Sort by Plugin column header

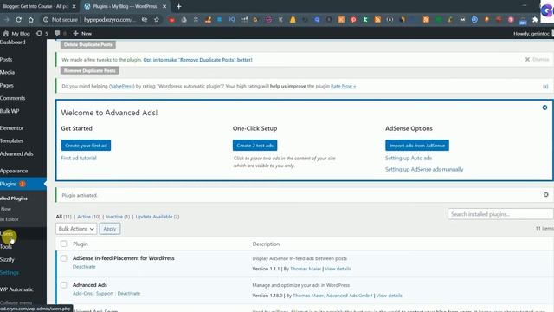[x=81, y=244]
